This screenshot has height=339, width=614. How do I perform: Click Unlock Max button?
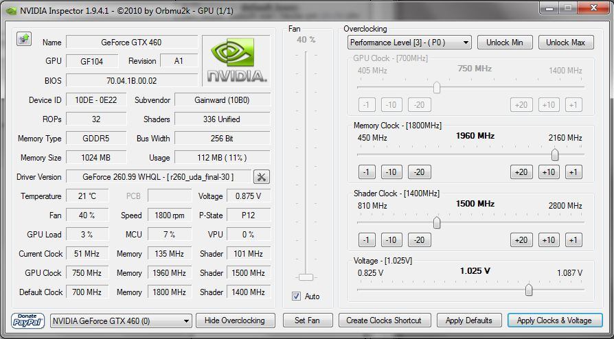coord(566,43)
